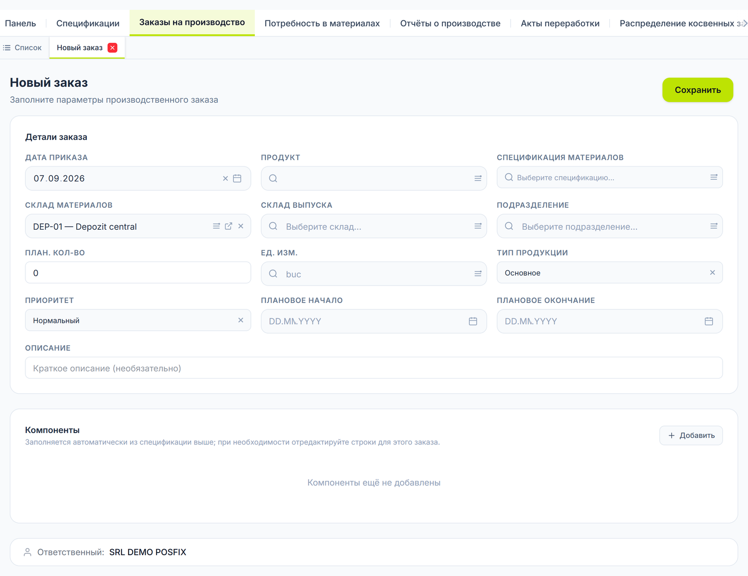748x576 pixels.
Task: Clear the order date field value
Action: (x=225, y=178)
